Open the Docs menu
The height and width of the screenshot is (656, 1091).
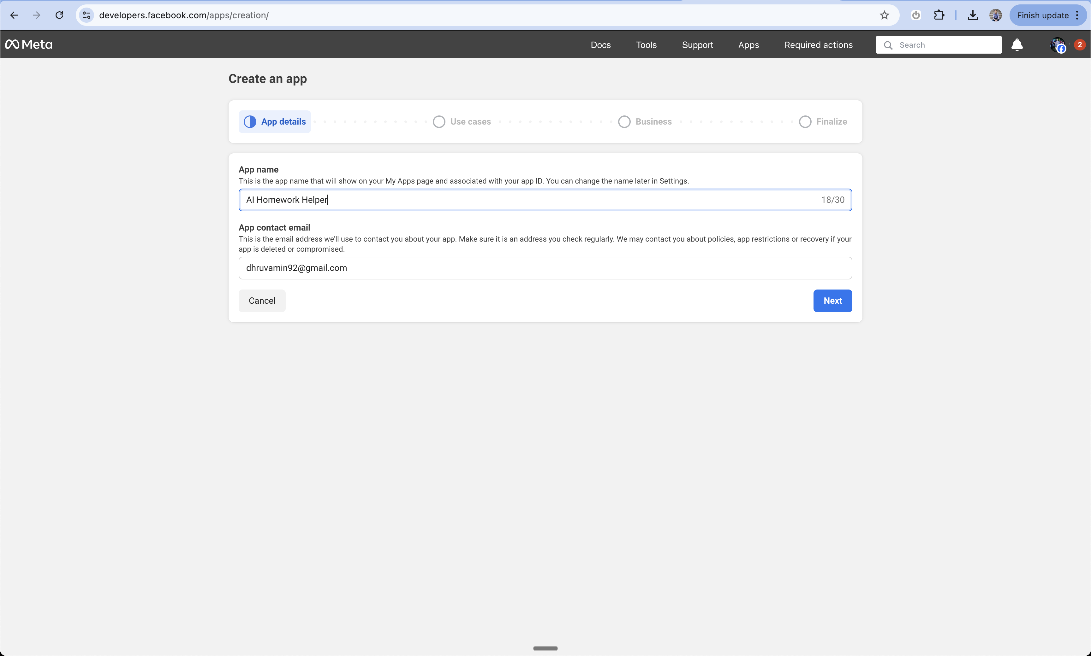pyautogui.click(x=600, y=45)
